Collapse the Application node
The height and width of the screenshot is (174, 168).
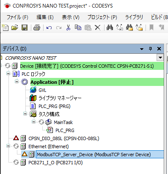[17, 81]
